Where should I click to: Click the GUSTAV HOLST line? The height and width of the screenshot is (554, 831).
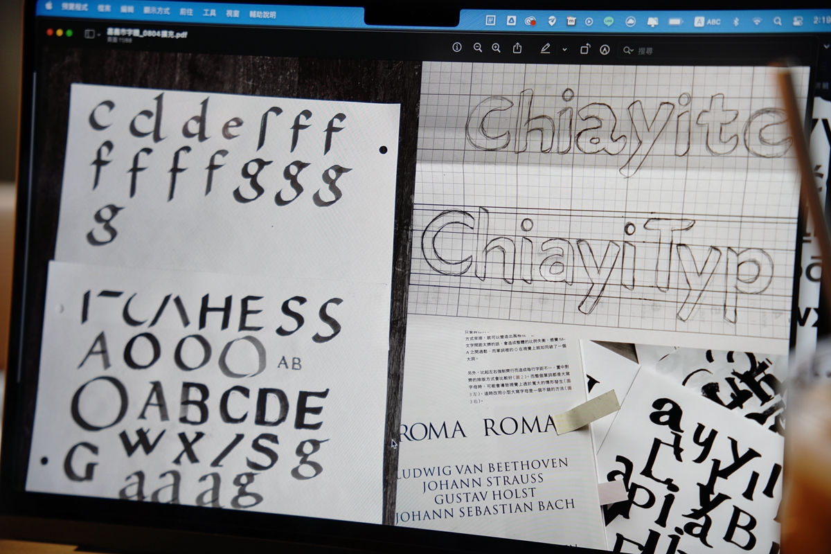click(484, 495)
